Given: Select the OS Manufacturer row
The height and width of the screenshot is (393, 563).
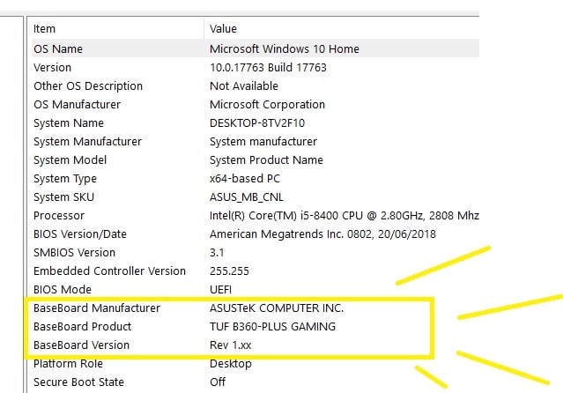Looking at the screenshot, I should coord(80,104).
